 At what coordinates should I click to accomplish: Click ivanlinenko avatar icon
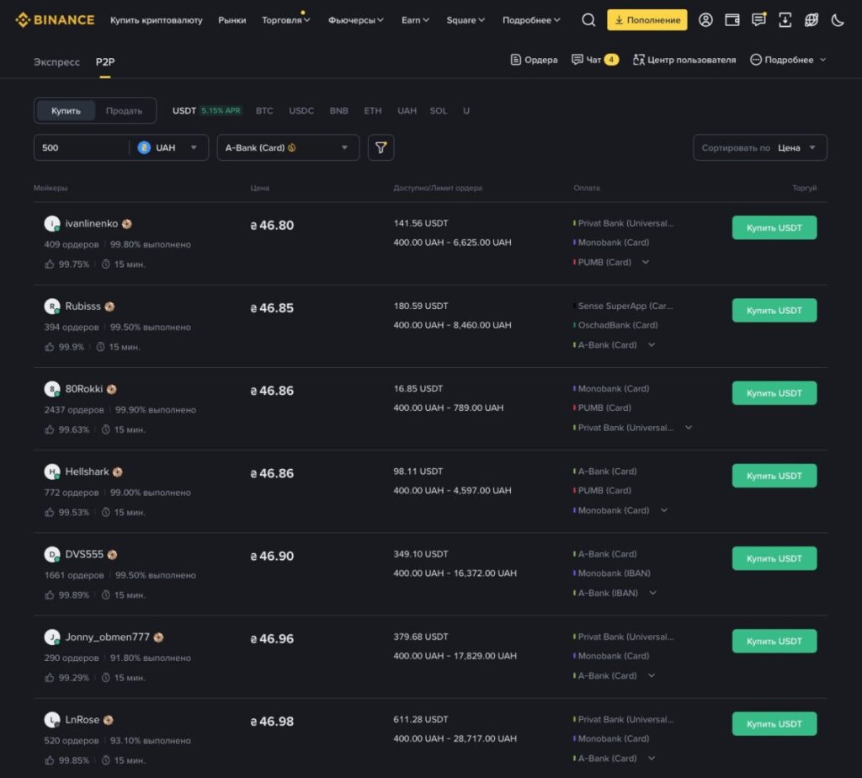[51, 224]
